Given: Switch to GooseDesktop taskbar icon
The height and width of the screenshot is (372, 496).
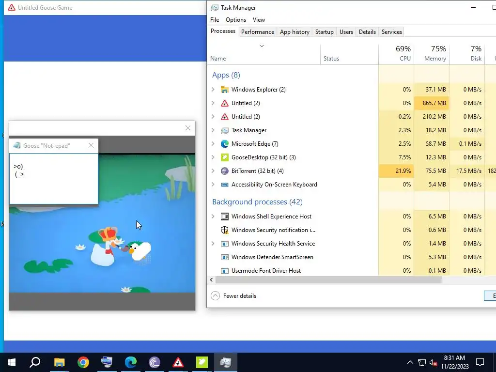Looking at the screenshot, I should point(202,362).
